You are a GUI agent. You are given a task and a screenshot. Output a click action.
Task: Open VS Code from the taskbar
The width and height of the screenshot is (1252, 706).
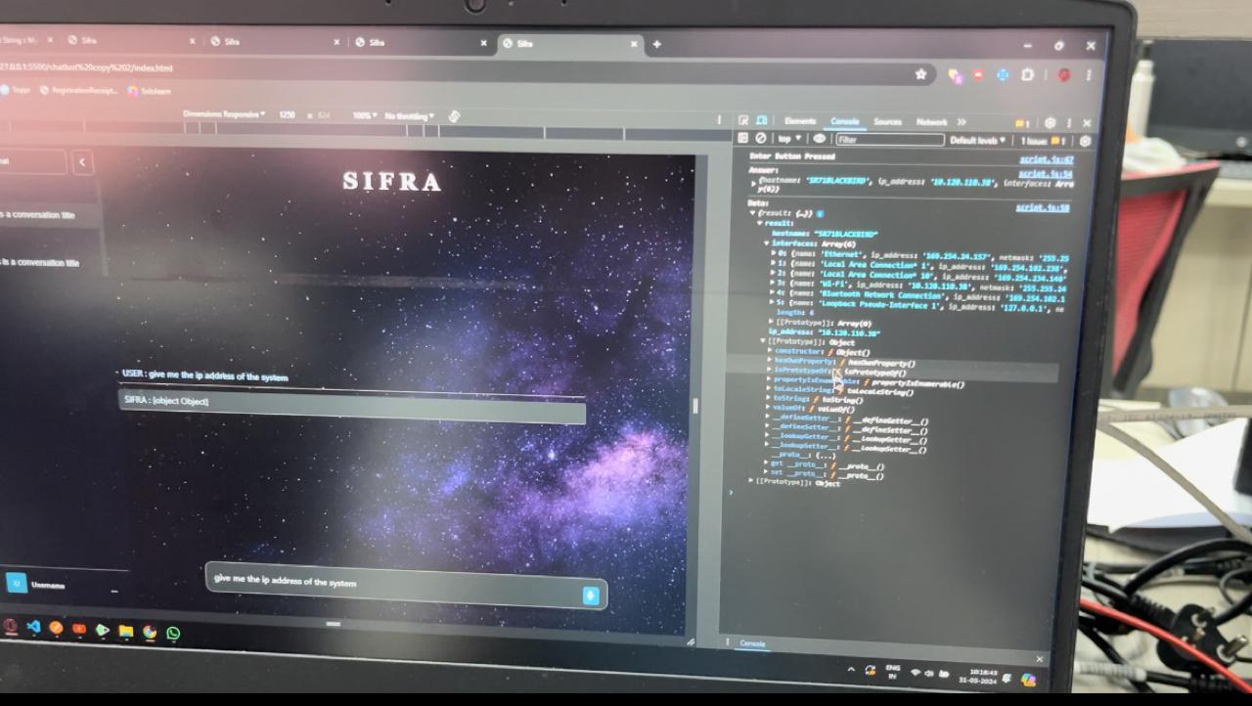(x=34, y=628)
